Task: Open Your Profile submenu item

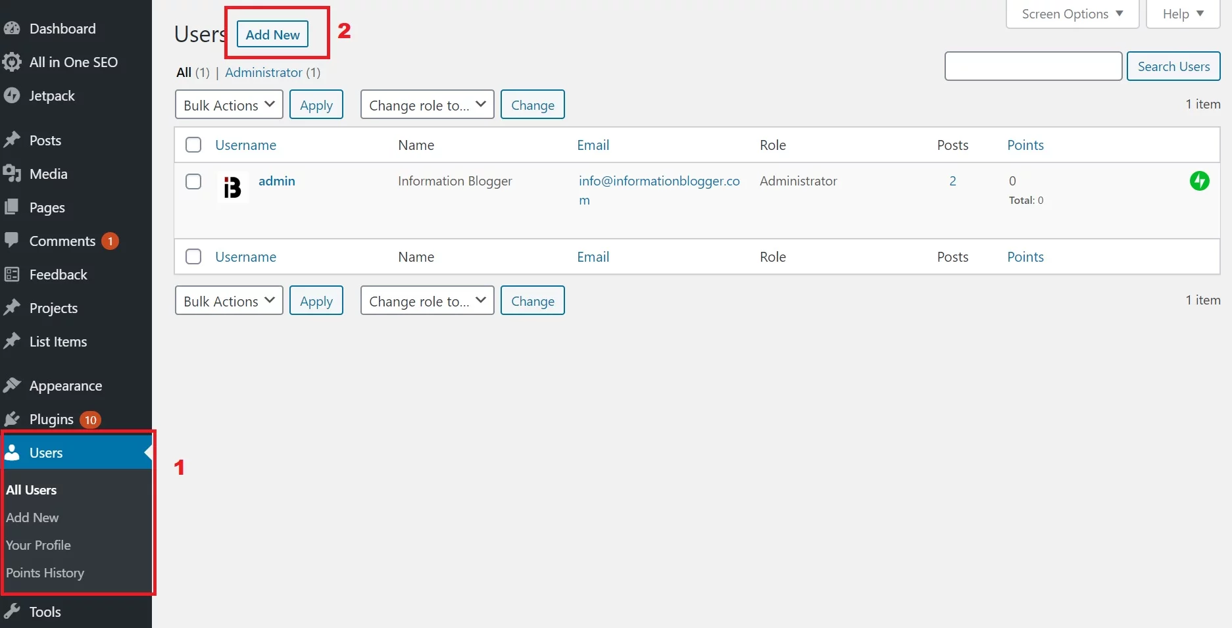Action: pos(38,545)
